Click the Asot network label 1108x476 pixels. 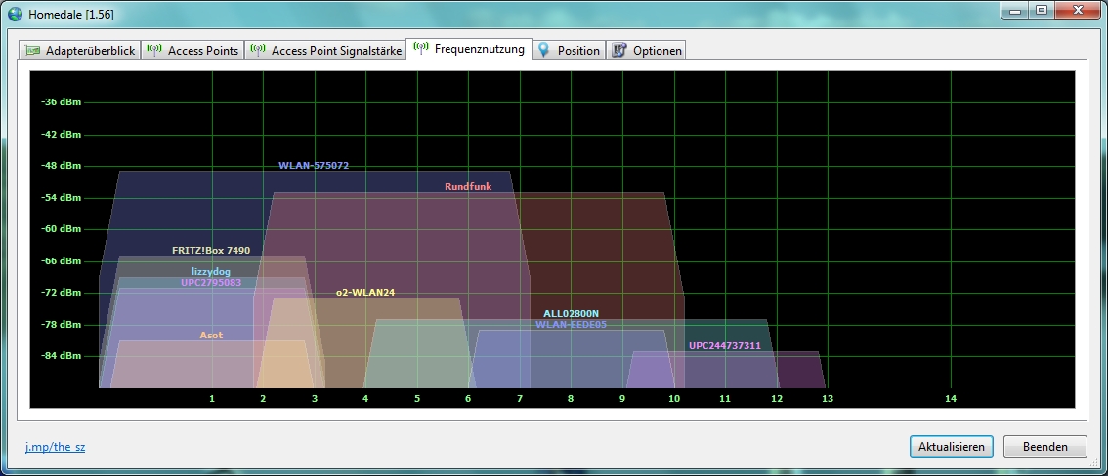pyautogui.click(x=211, y=335)
